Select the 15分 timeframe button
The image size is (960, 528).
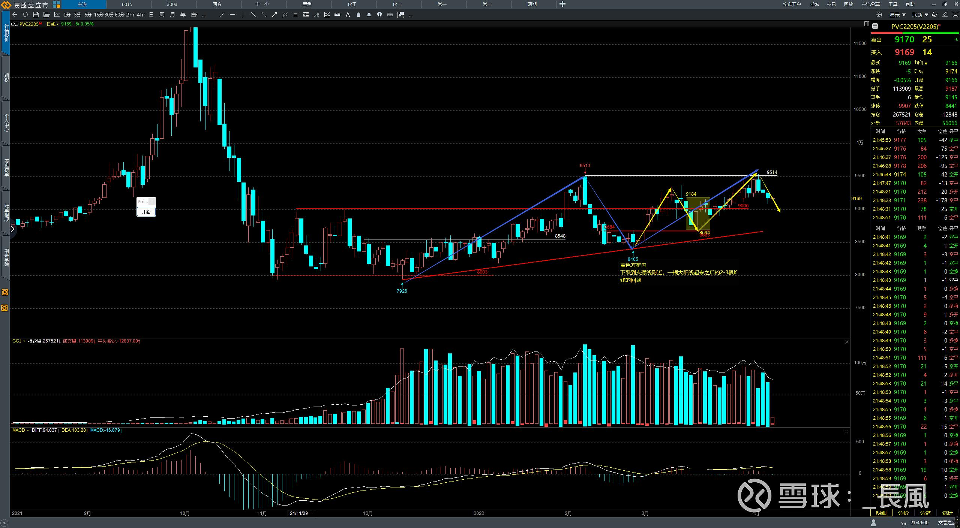tap(98, 15)
